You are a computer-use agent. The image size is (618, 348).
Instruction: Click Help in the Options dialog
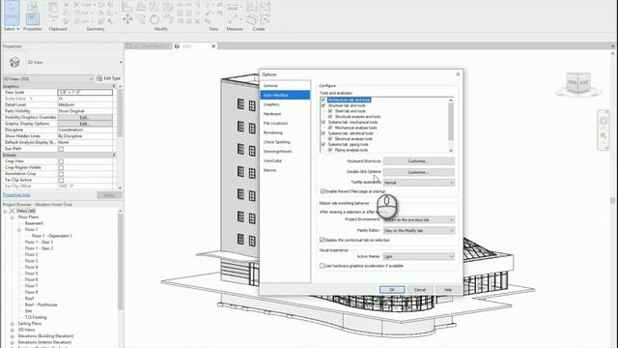448,290
